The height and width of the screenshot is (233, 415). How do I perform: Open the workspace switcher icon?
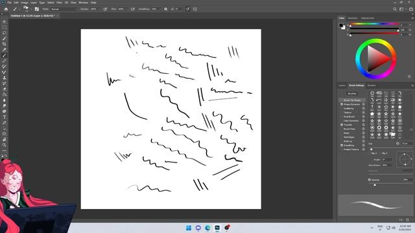(402, 9)
